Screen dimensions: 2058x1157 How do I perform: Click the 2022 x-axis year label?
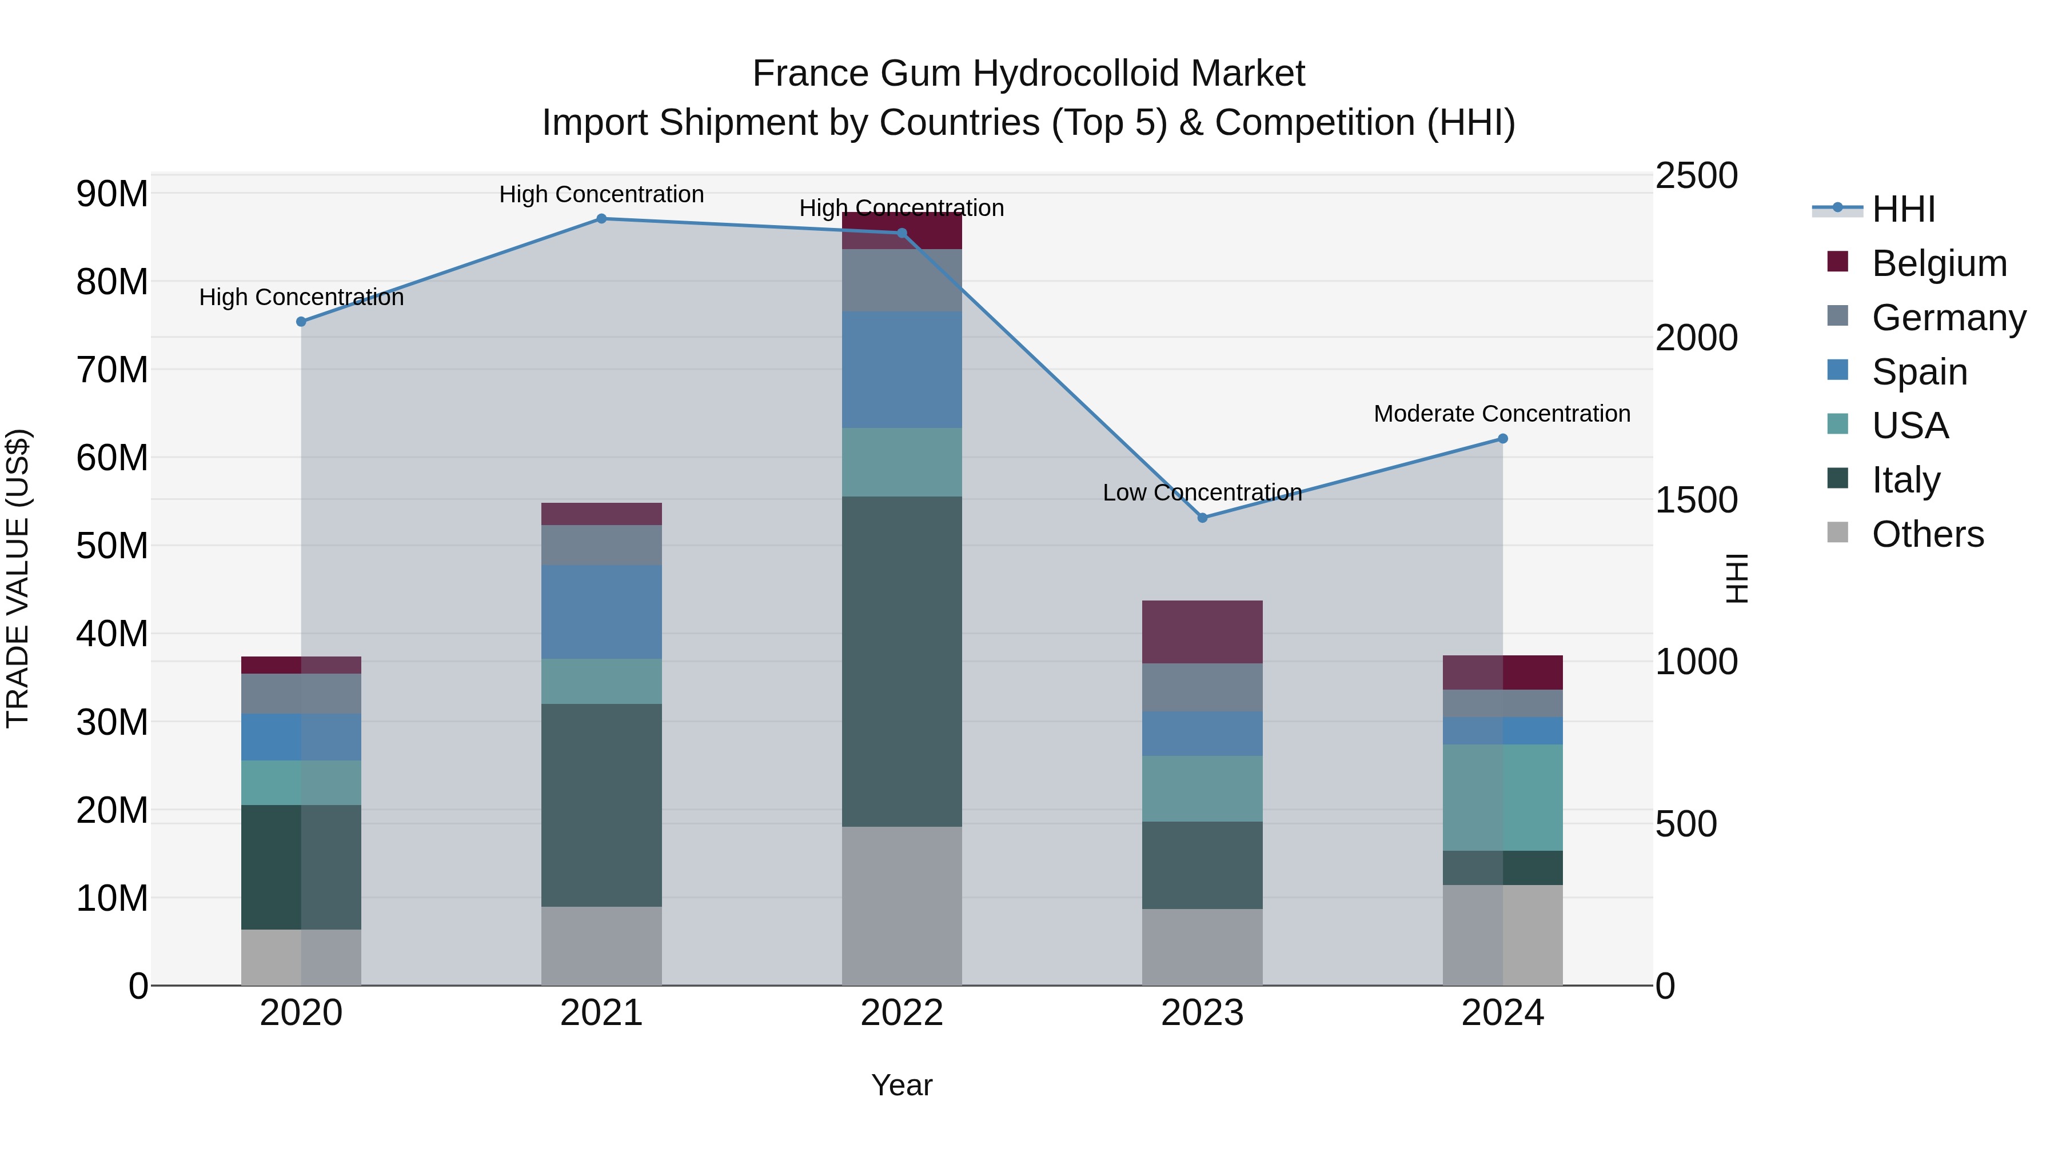click(x=902, y=1013)
